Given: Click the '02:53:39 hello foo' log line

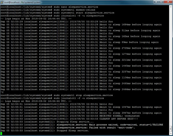Looking at the screenshot, I should [x=57, y=69].
